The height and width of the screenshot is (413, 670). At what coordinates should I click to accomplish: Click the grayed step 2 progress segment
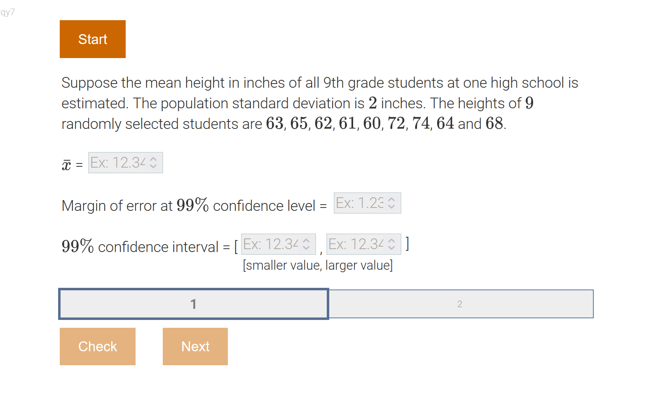pyautogui.click(x=459, y=304)
